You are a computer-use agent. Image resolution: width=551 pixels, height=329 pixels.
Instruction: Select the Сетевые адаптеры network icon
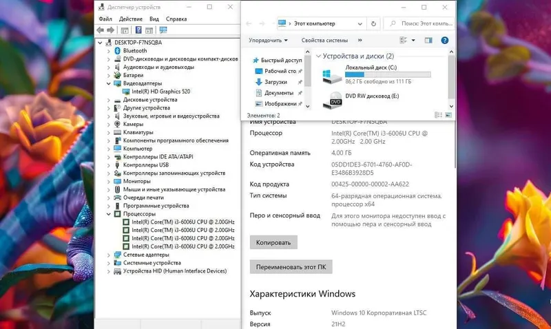[x=117, y=255]
